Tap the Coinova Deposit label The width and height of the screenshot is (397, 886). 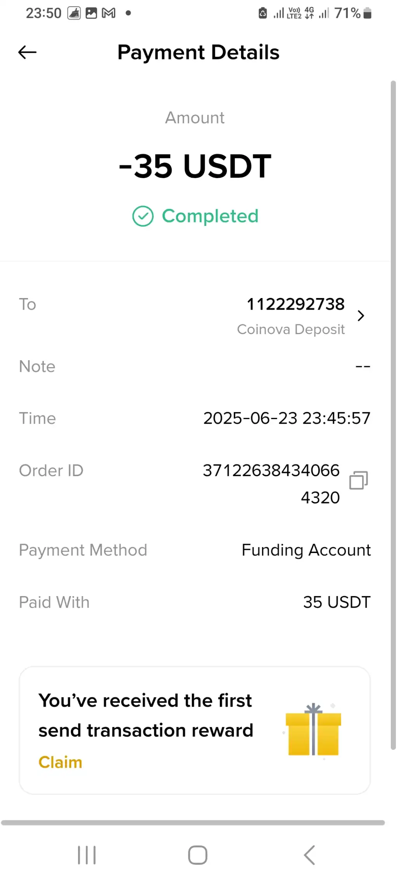pos(291,329)
